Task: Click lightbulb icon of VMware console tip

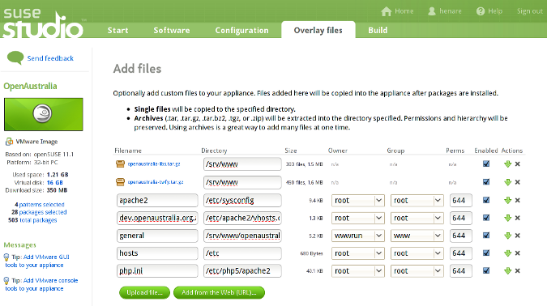Action: click(x=6, y=281)
